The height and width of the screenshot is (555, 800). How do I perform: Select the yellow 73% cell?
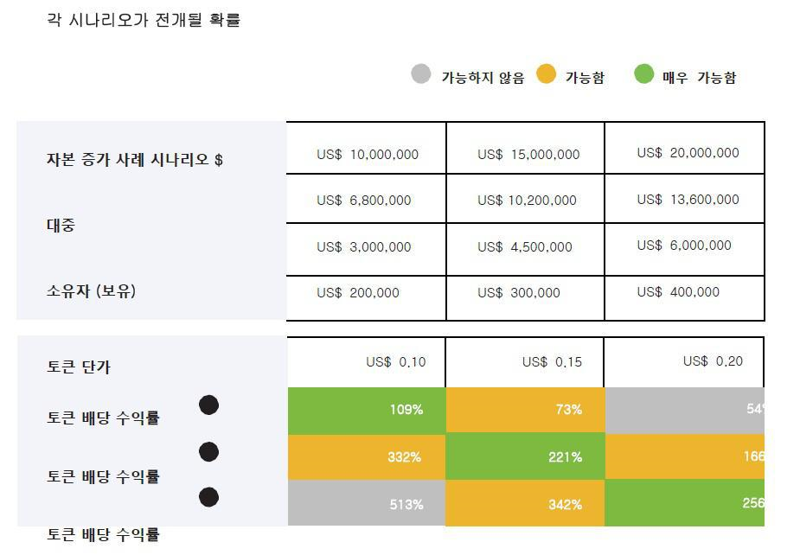(x=526, y=410)
